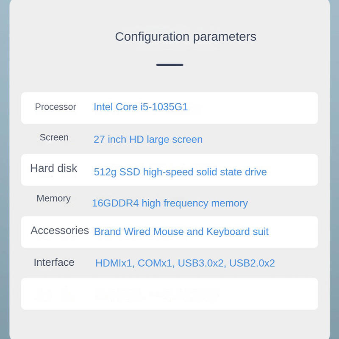The width and height of the screenshot is (339, 339).
Task: Click the Intel Core i5-1035G1 value
Action: point(141,107)
